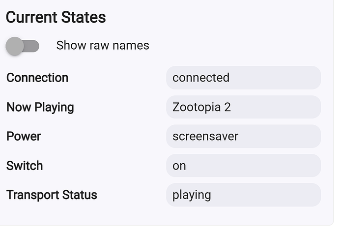
Task: Click the word connected in Connection row
Action: point(201,78)
